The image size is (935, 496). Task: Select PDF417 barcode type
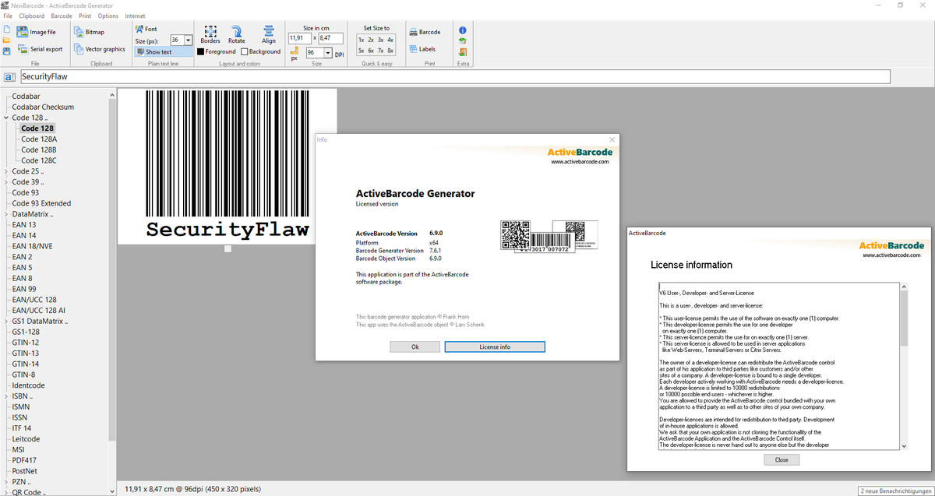tap(24, 460)
